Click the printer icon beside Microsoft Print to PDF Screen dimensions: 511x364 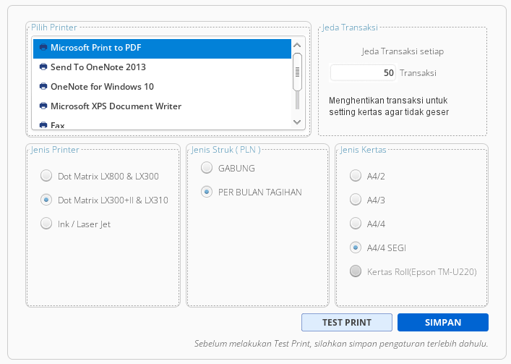tap(43, 47)
